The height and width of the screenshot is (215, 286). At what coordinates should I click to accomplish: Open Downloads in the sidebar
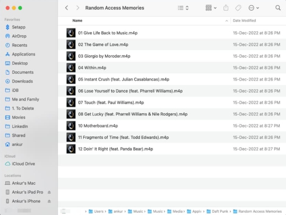(19, 81)
